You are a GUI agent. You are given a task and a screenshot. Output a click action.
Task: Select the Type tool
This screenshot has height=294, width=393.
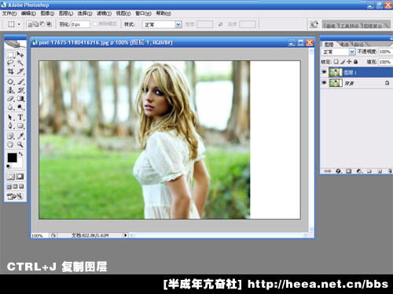pyautogui.click(x=20, y=117)
